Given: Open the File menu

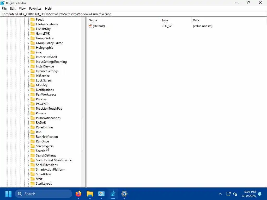Looking at the screenshot, I should click(4, 9).
